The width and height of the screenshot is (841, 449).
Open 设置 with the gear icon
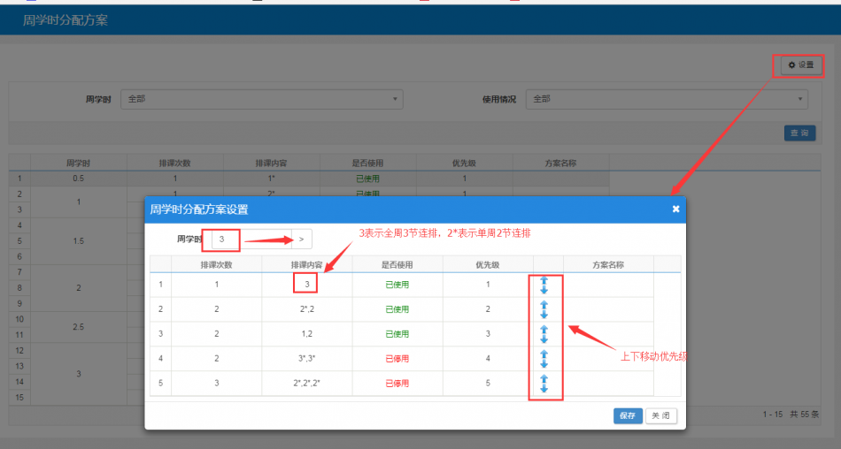point(799,65)
